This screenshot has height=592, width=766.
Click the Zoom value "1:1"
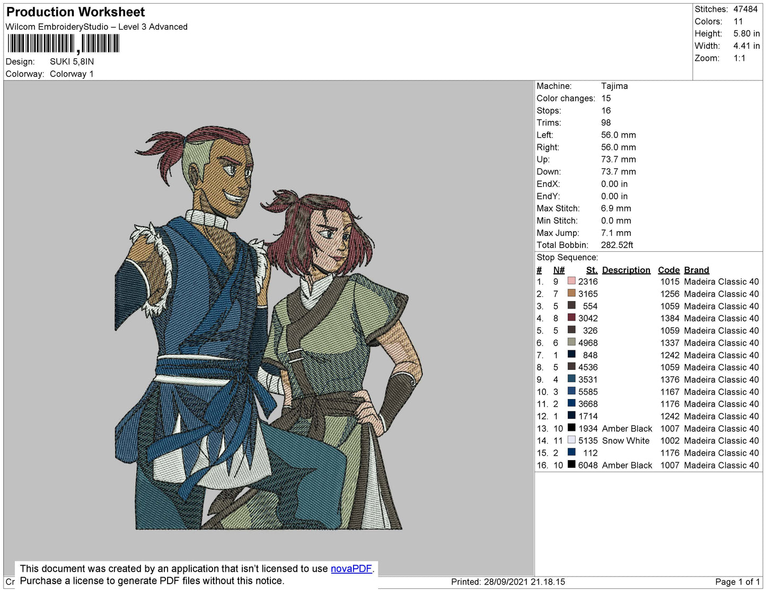pos(739,58)
